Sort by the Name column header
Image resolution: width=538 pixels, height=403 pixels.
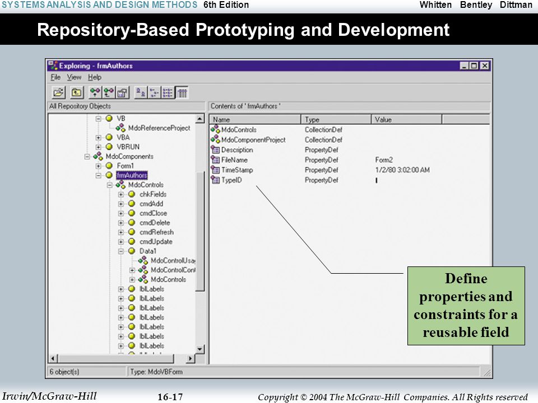pyautogui.click(x=255, y=120)
